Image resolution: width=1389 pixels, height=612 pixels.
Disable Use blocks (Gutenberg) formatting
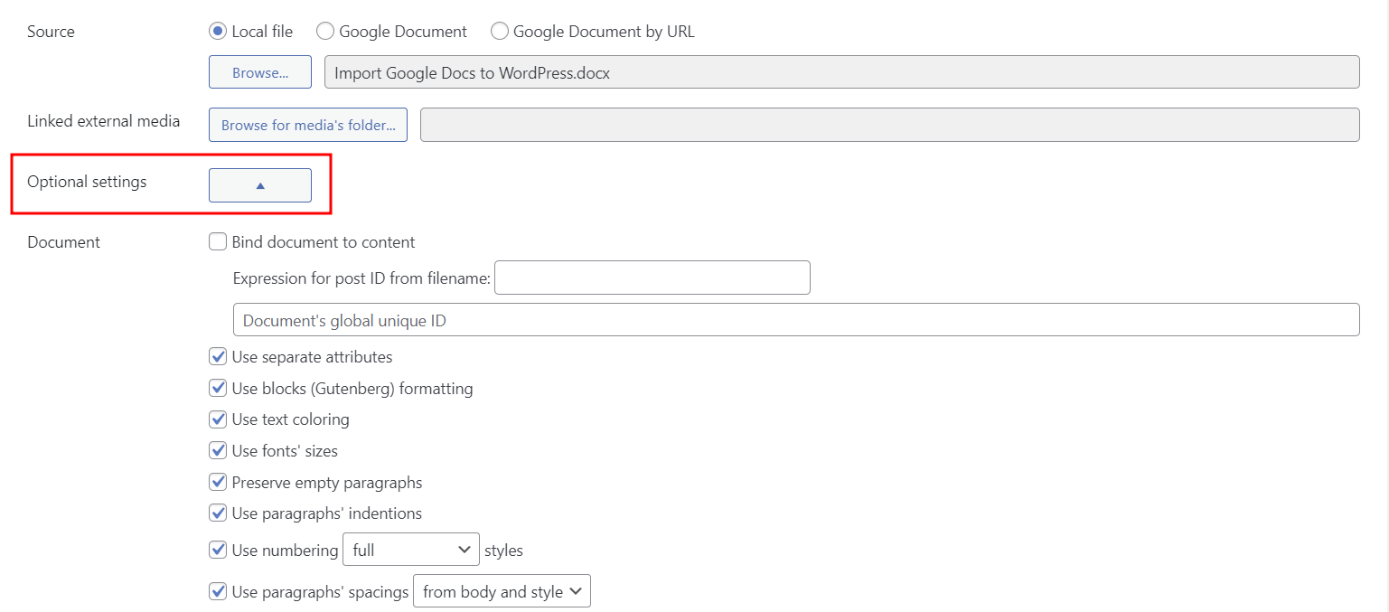coord(218,389)
